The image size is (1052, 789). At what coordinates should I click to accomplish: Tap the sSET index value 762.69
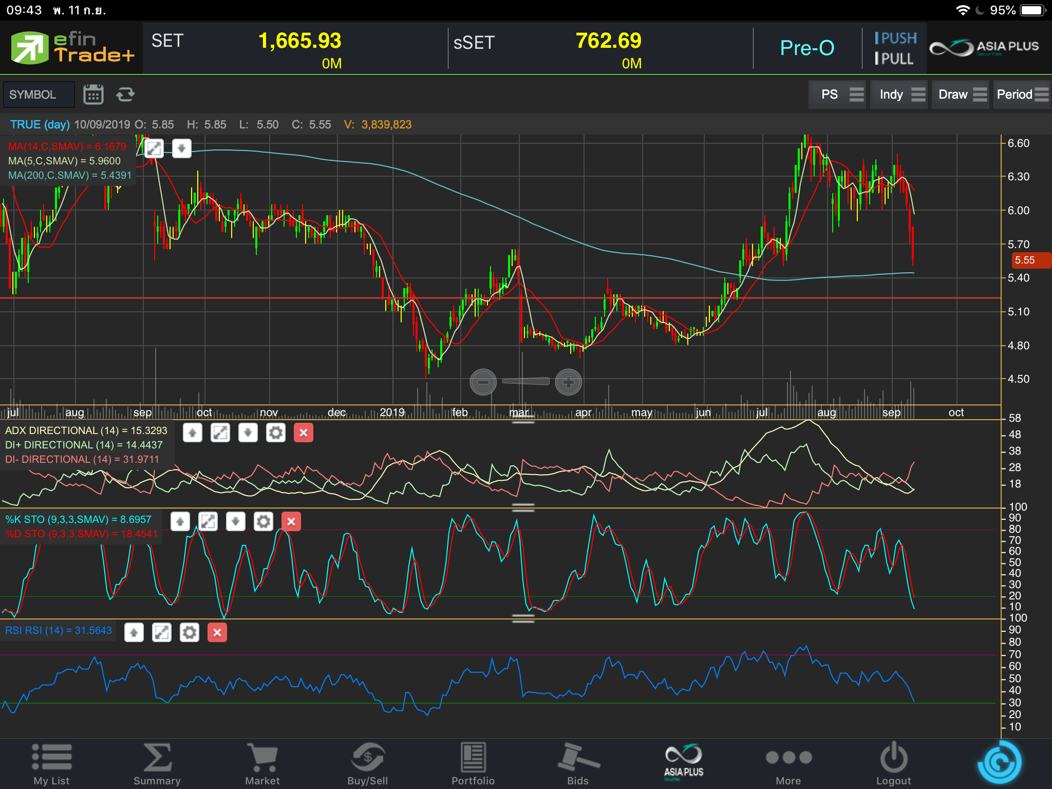tap(609, 41)
